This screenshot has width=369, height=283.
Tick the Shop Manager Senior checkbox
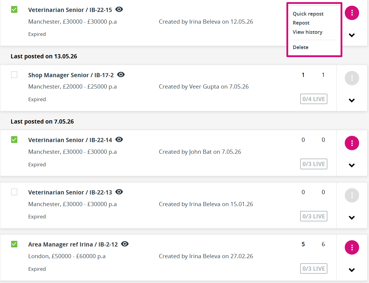[x=14, y=75]
